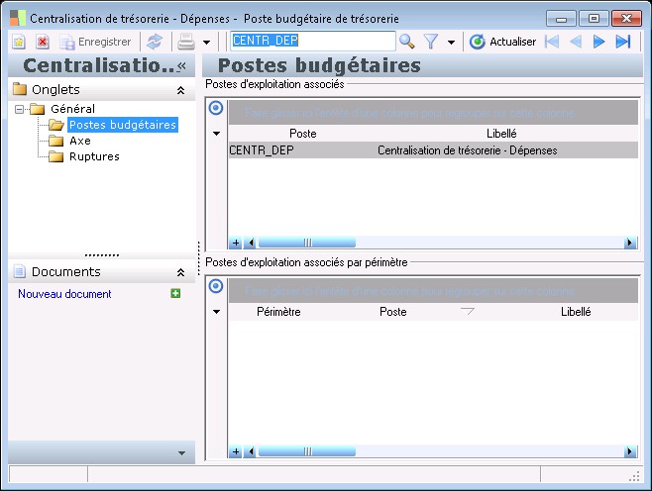Open the print options dropdown arrow
652x491 pixels.
206,43
